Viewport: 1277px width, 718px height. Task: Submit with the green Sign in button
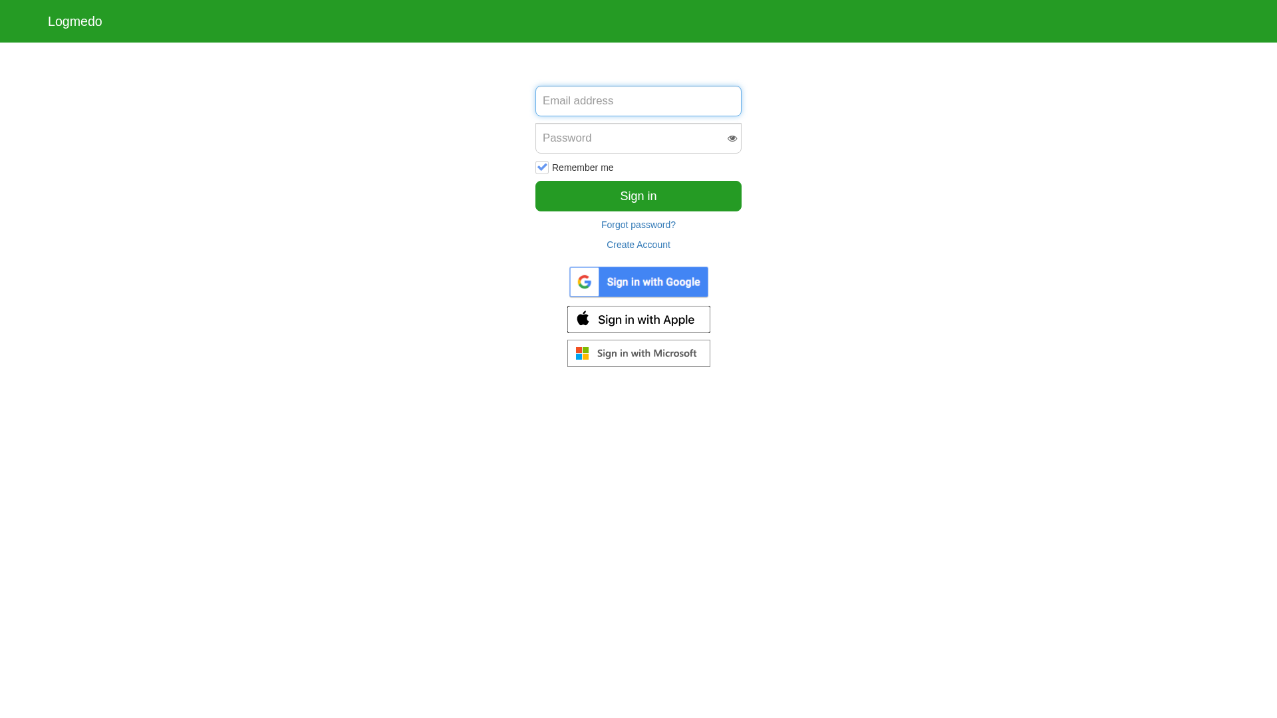638,196
